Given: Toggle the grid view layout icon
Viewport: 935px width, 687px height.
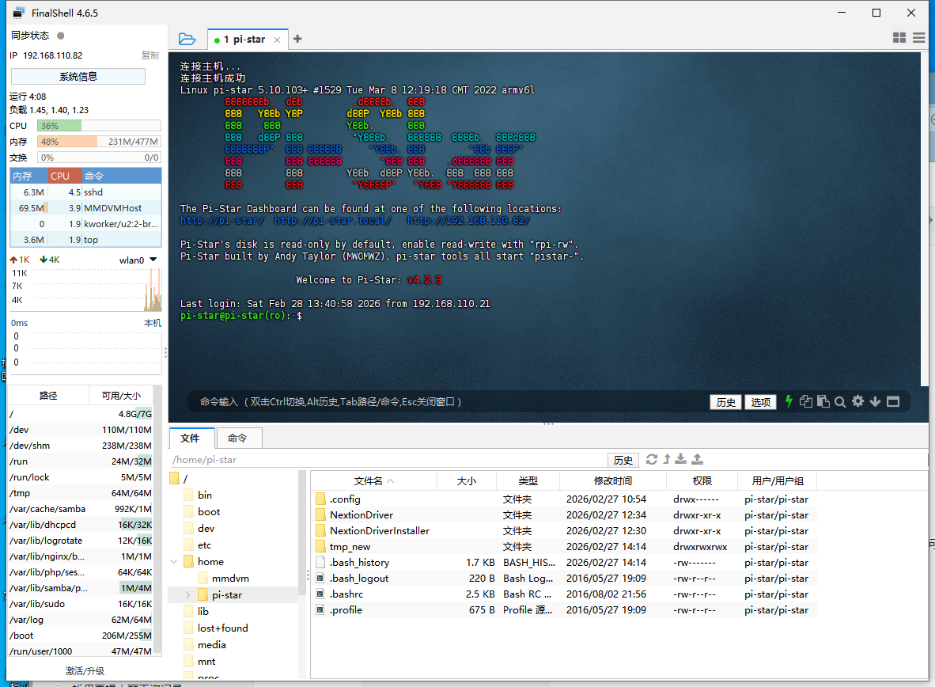Looking at the screenshot, I should [x=899, y=38].
